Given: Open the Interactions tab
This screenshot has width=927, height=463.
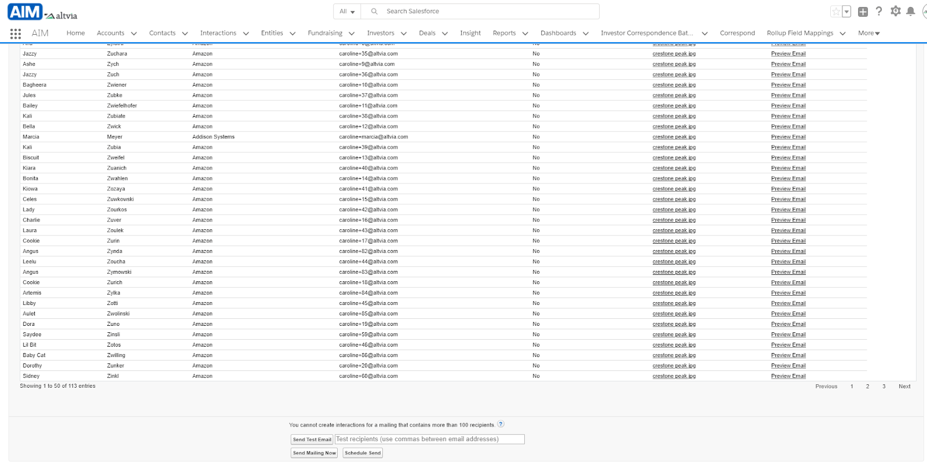Looking at the screenshot, I should click(218, 33).
